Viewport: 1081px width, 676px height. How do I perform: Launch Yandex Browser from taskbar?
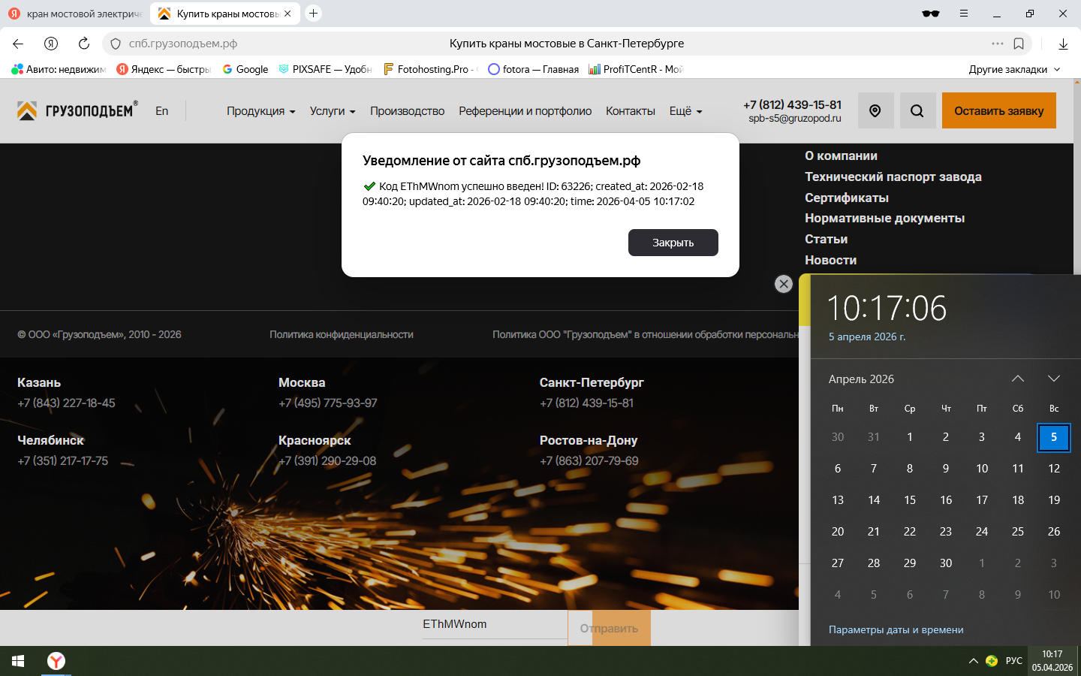pyautogui.click(x=56, y=661)
